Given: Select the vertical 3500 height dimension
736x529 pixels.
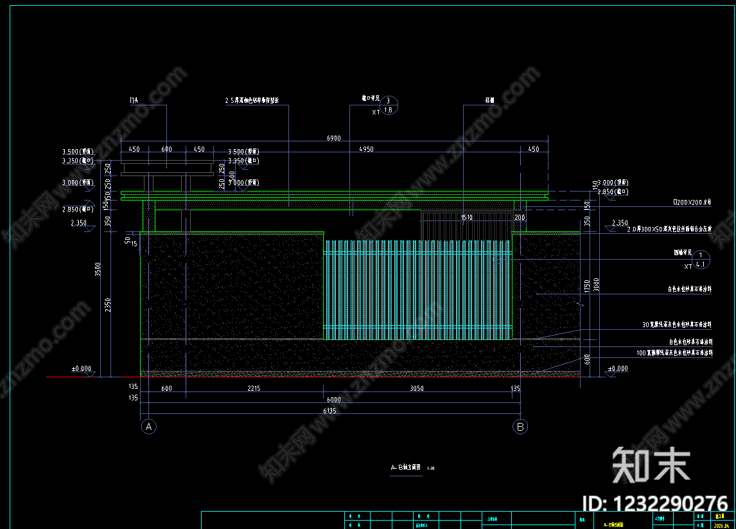Looking at the screenshot, I should click(x=98, y=269).
